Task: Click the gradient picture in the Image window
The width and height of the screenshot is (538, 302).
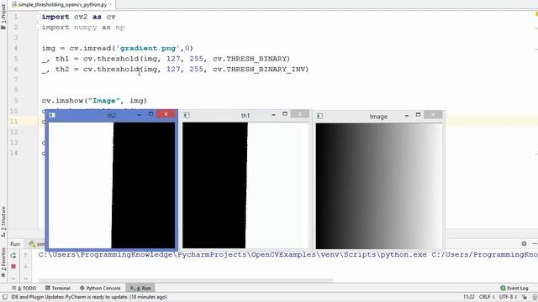Action: click(x=379, y=186)
